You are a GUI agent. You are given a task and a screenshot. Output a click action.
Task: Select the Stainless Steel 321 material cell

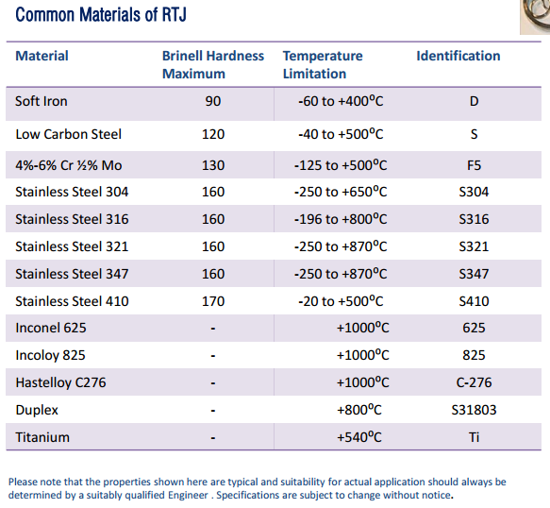[72, 246]
